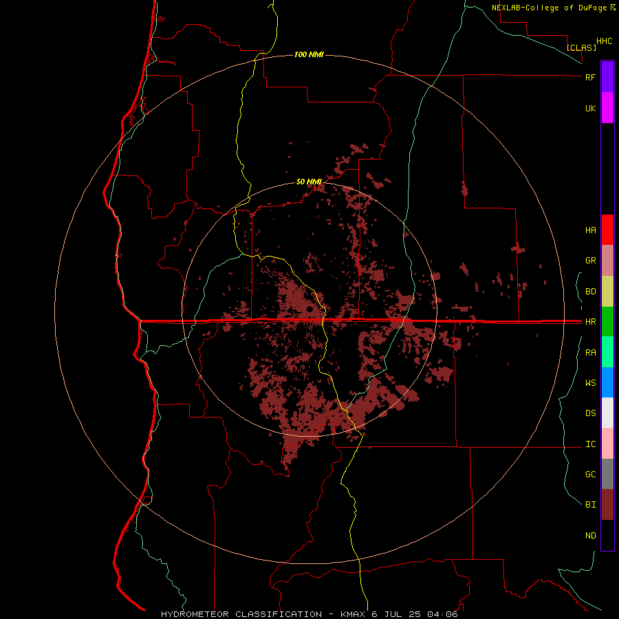
Task: Click the UK magenta legend swatch
Action: pyautogui.click(x=607, y=108)
